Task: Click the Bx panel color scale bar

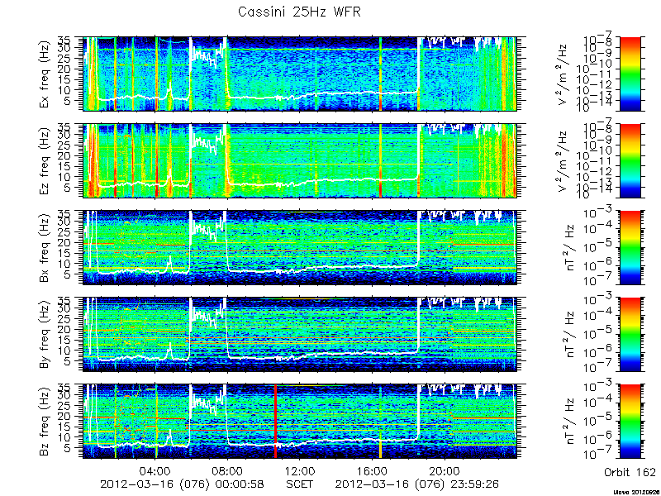Action: point(630,247)
